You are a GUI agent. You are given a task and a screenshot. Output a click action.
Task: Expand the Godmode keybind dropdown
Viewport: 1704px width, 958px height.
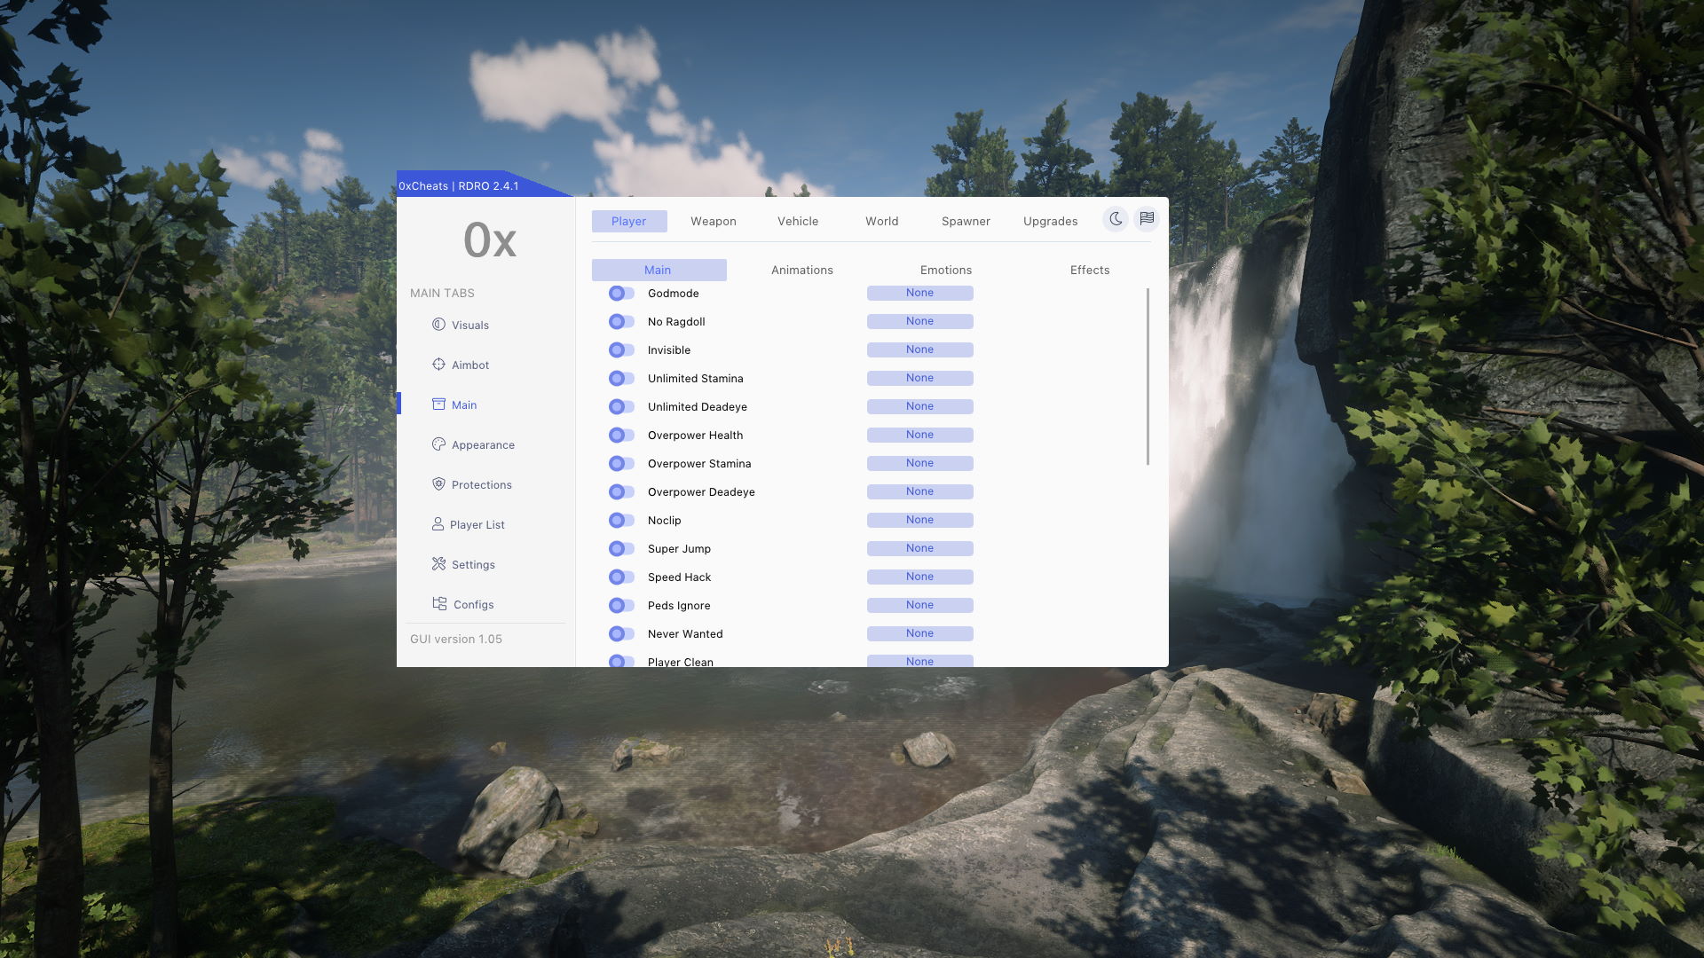(x=919, y=293)
